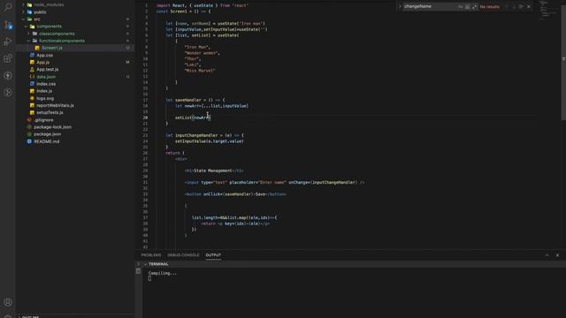566x318 pixels.
Task: Click the lightning bolt activity bar icon
Action: 8,75
